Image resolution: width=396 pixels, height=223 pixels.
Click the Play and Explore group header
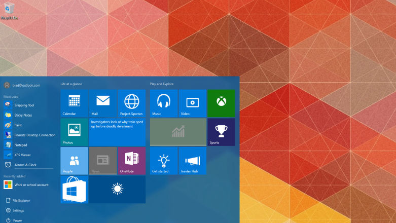(x=162, y=84)
